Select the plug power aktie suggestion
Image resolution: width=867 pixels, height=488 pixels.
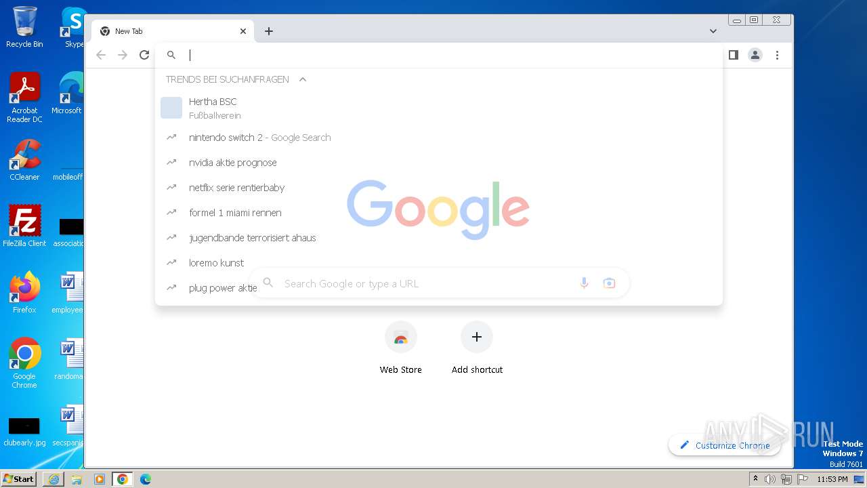439,288
